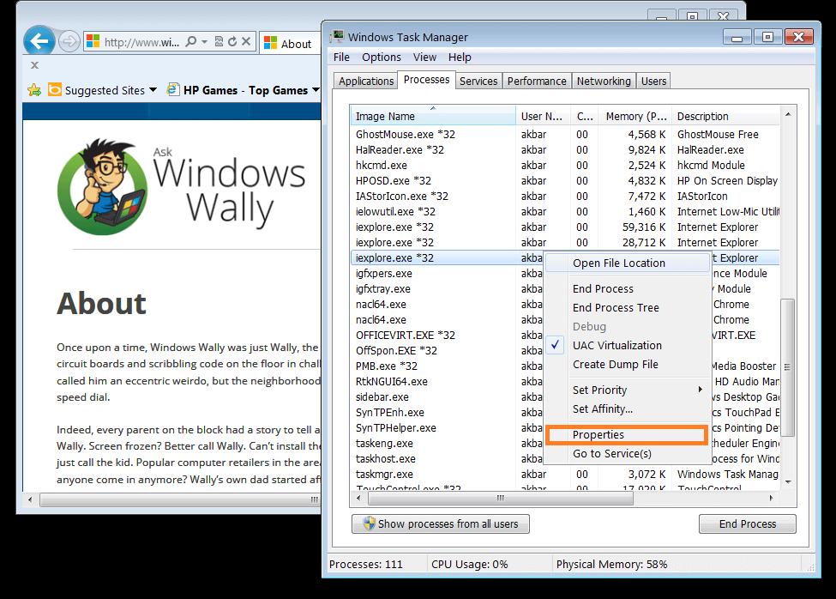
Task: Select SynTPEnh.exe process row
Action: click(447, 413)
